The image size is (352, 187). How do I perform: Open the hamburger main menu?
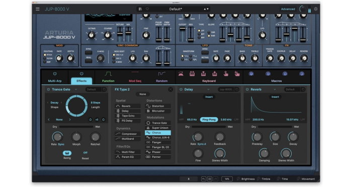38,9
